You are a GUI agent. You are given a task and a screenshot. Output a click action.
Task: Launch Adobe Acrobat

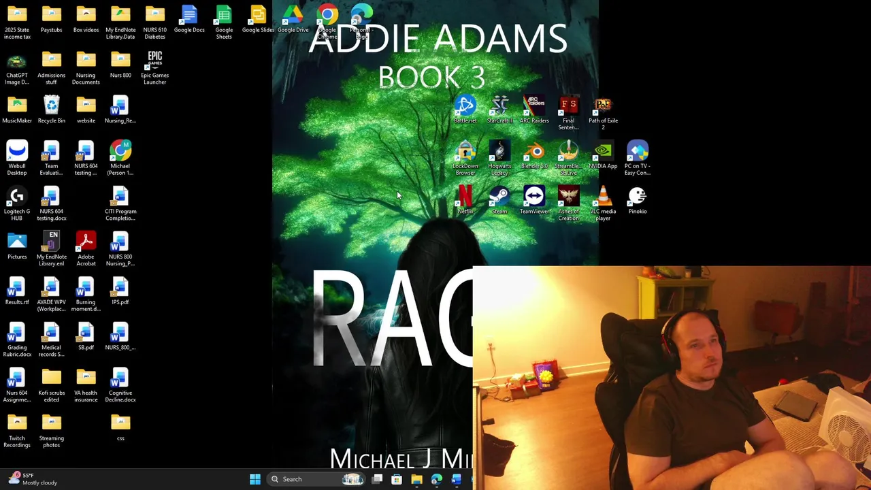coord(86,249)
